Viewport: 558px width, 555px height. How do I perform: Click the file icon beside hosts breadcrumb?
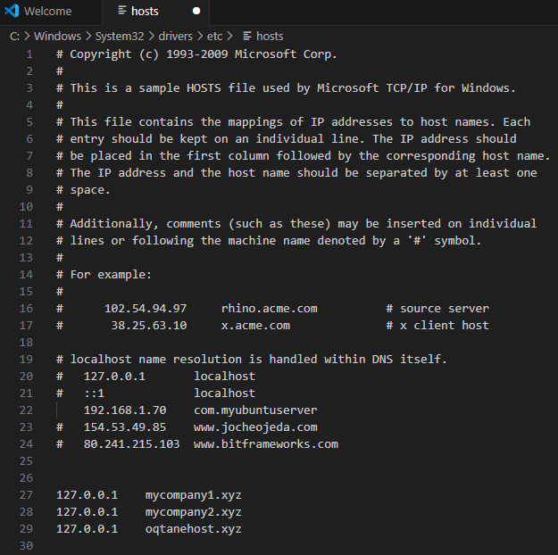tap(246, 37)
